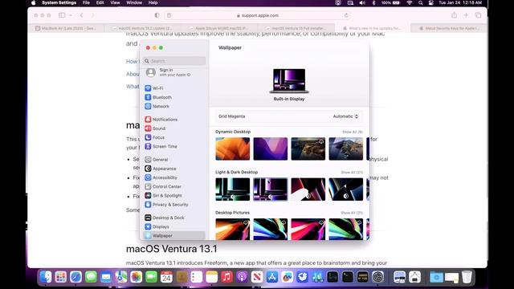Switch to macOS Ventura 13.2 Update tab
Viewport: 514px width, 289px height.
pos(143,28)
